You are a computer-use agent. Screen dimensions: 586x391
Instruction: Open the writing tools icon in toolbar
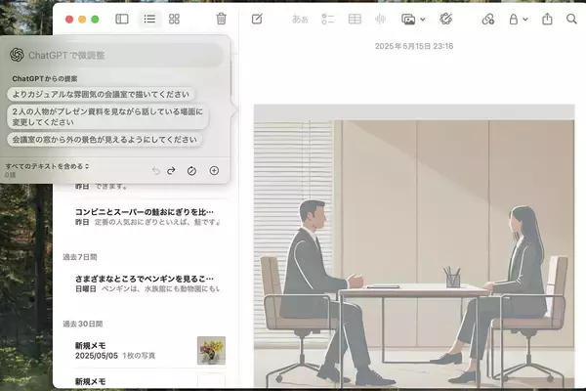(x=446, y=19)
